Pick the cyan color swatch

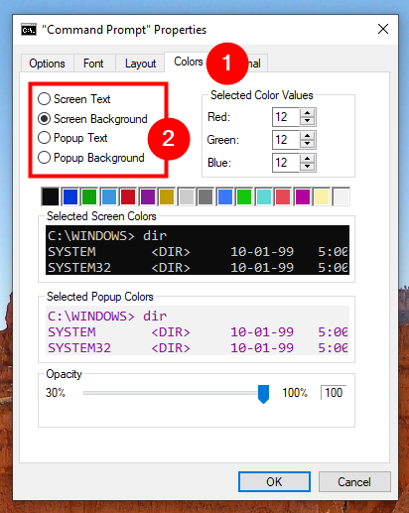[x=263, y=196]
